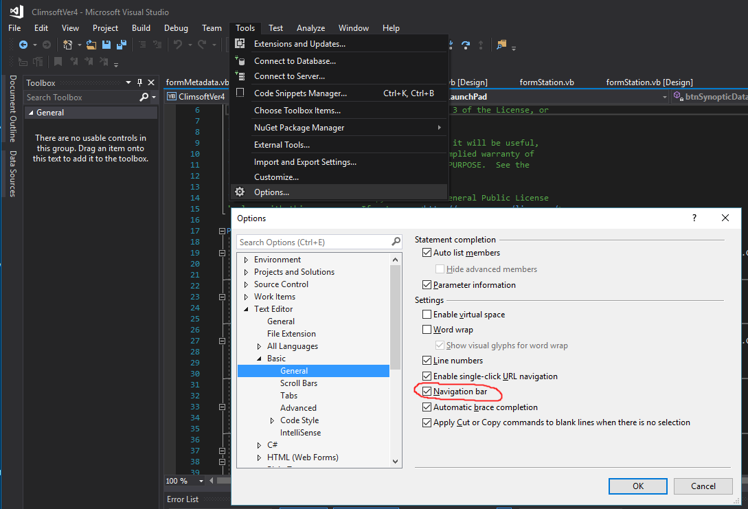Expand Projects and Solutions tree node
The image size is (748, 509).
[246, 272]
